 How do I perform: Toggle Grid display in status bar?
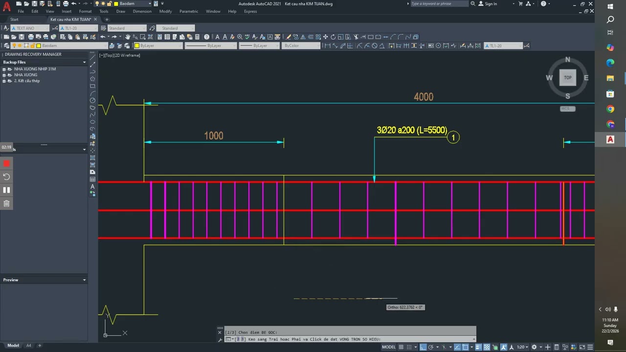(x=401, y=347)
